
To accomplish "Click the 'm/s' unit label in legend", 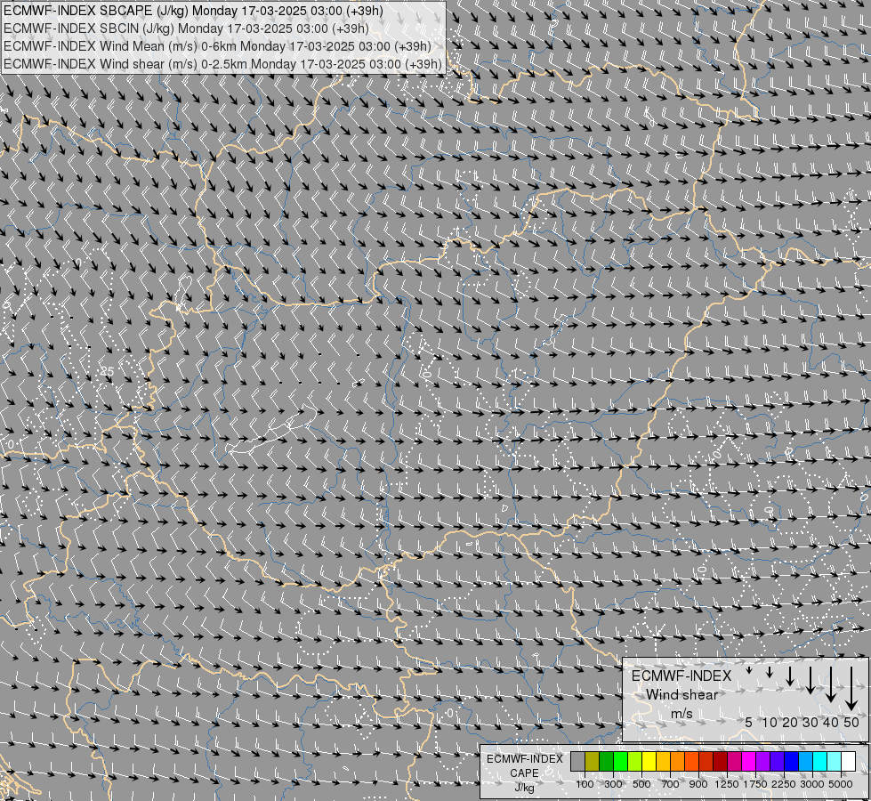I will 681,714.
